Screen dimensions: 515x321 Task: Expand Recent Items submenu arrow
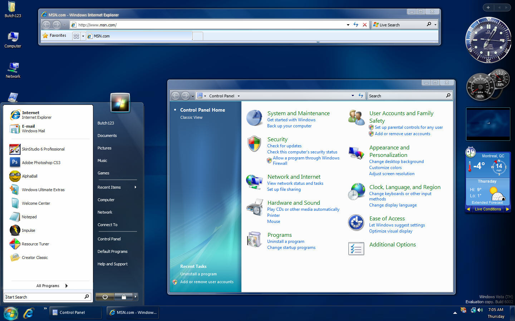point(136,187)
